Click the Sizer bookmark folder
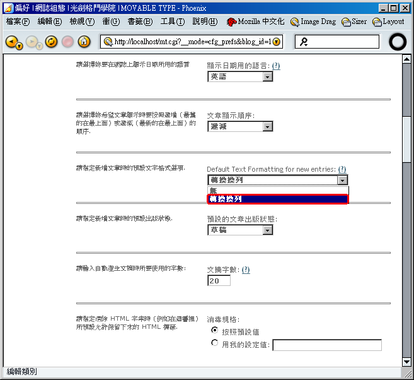414x380 pixels. point(354,21)
